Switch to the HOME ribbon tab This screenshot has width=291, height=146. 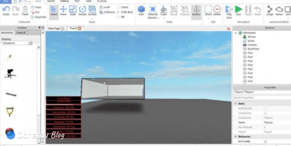(x=38, y=1)
